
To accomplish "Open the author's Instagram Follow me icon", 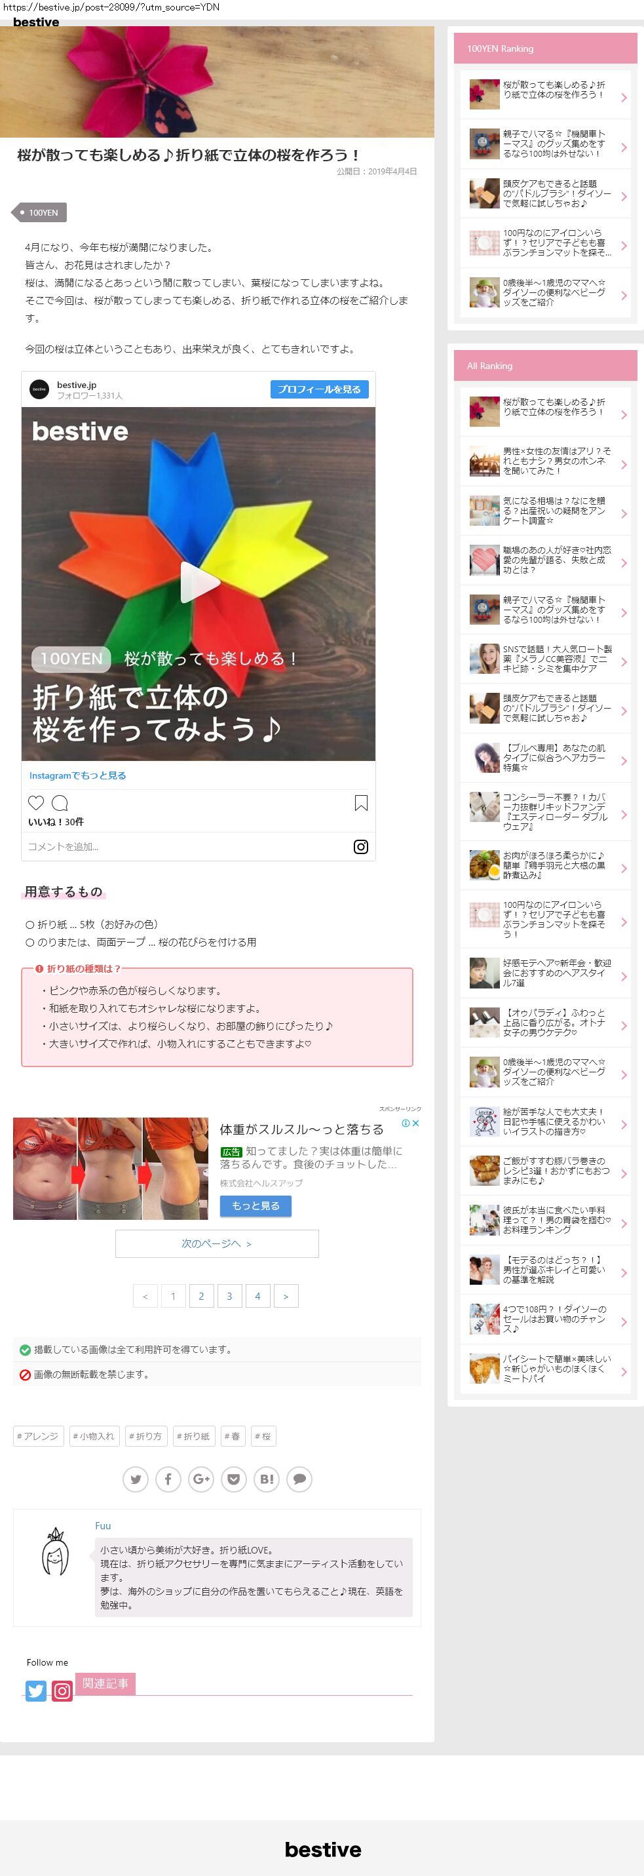I will tap(63, 1690).
